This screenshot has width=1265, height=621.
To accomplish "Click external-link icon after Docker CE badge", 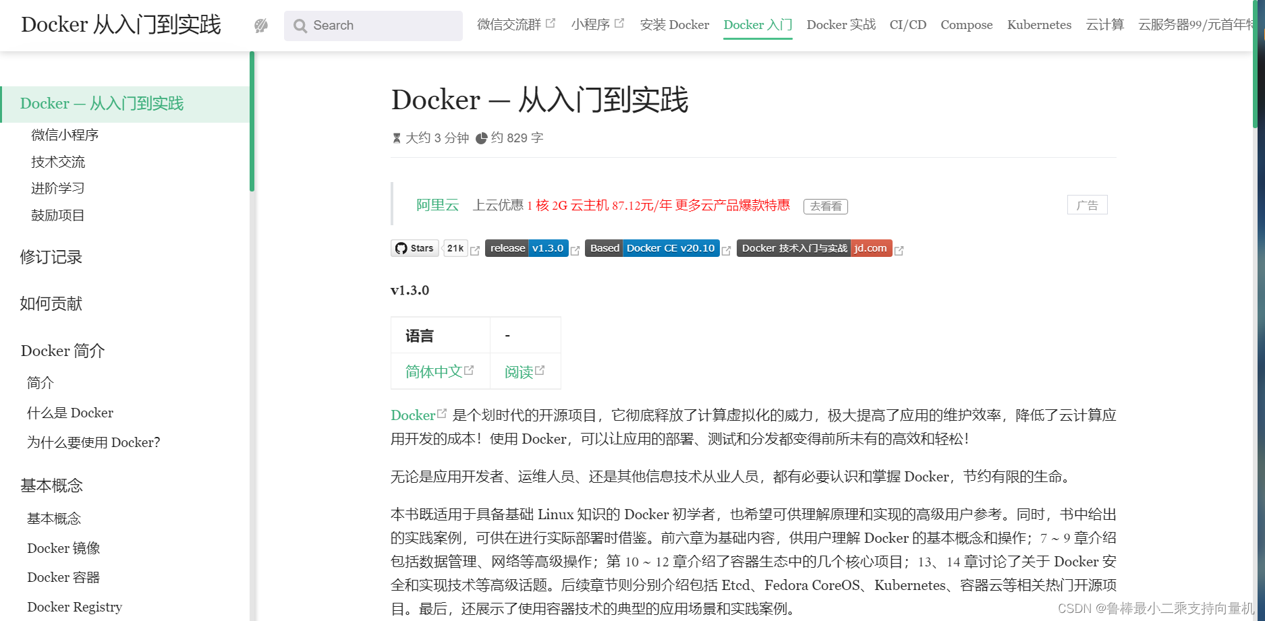I will (x=727, y=250).
